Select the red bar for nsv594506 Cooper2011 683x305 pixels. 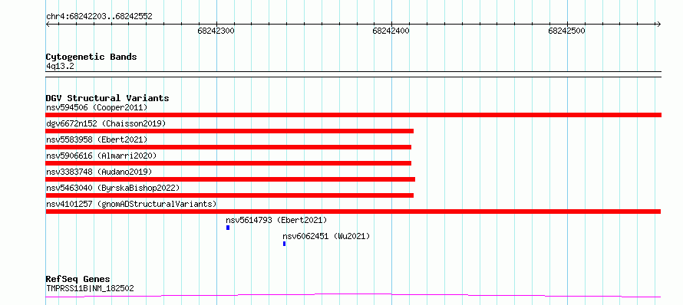pyautogui.click(x=353, y=115)
